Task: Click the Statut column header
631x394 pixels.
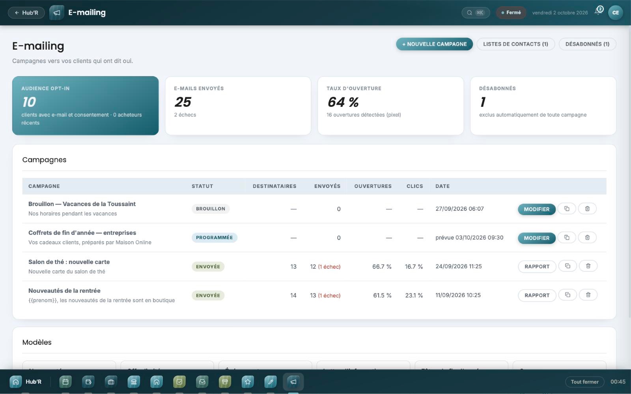Action: (x=202, y=186)
